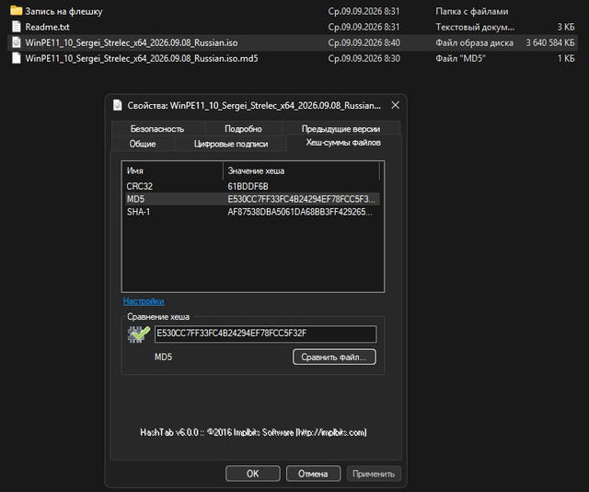Click the Readme.txt document icon

(x=17, y=27)
